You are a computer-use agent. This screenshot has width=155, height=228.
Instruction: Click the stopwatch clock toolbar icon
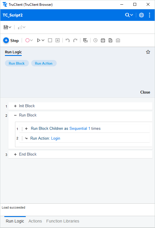tap(95, 40)
